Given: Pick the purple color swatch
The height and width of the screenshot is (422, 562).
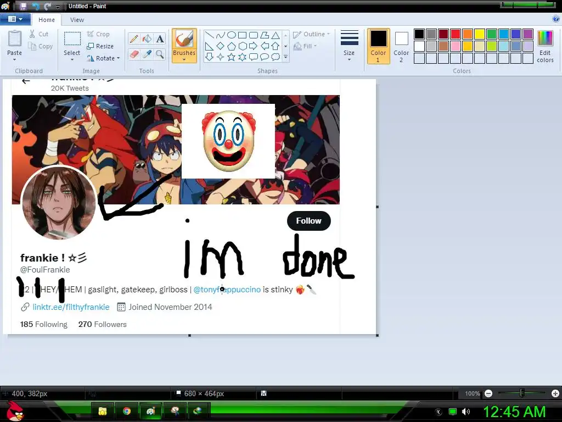Looking at the screenshot, I should (x=528, y=34).
